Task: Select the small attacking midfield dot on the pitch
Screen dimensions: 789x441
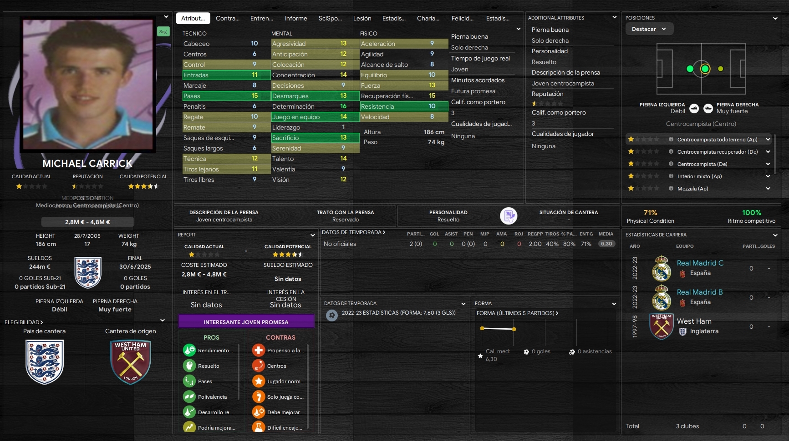Action: point(720,69)
